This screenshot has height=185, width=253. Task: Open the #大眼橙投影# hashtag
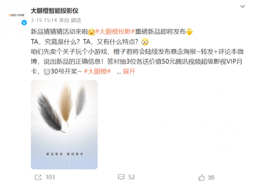tap(115, 31)
